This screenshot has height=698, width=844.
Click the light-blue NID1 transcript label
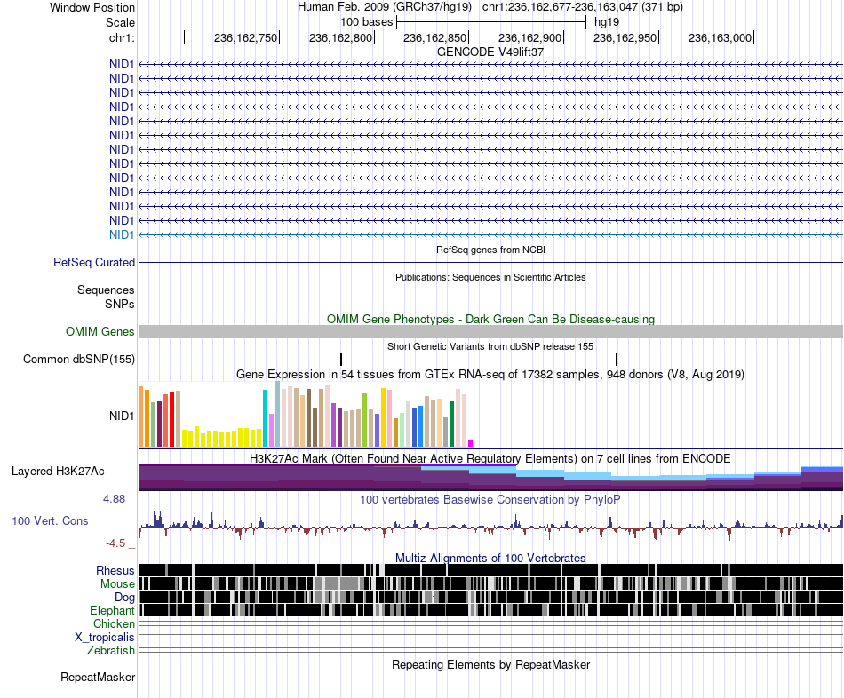[x=122, y=234]
